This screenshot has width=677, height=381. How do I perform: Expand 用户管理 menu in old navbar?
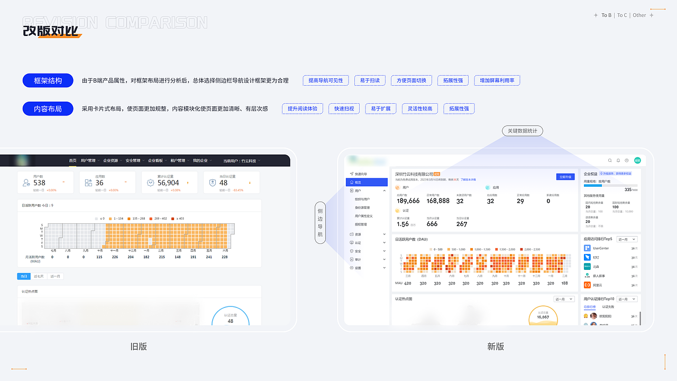(x=90, y=160)
